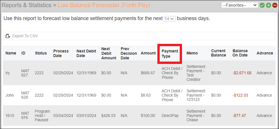Sort by the Memo column header
Image resolution: width=279 pixels, height=129 pixels.
click(x=192, y=53)
